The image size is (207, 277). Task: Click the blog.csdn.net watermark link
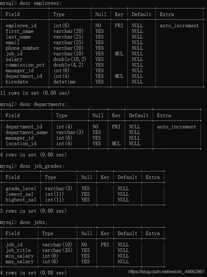click(x=166, y=271)
